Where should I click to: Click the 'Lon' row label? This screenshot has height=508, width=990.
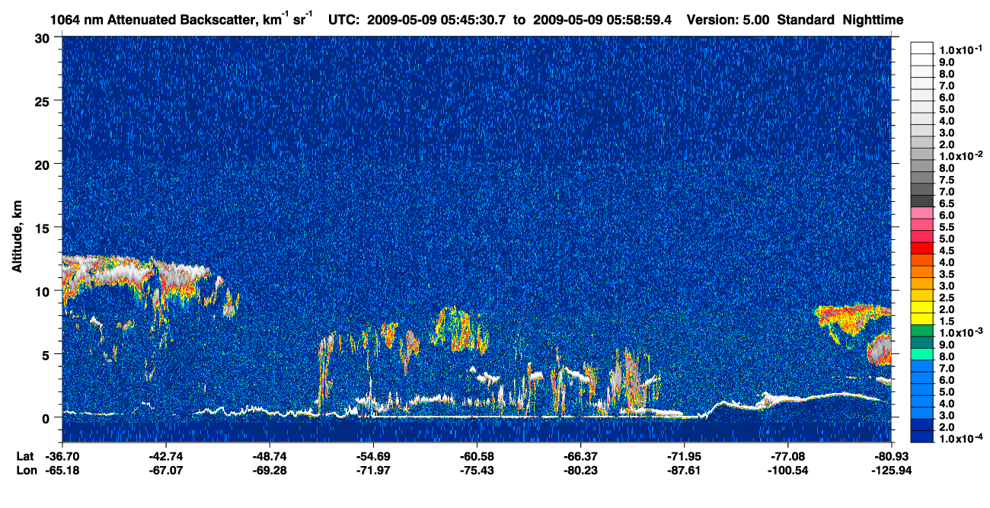[26, 470]
